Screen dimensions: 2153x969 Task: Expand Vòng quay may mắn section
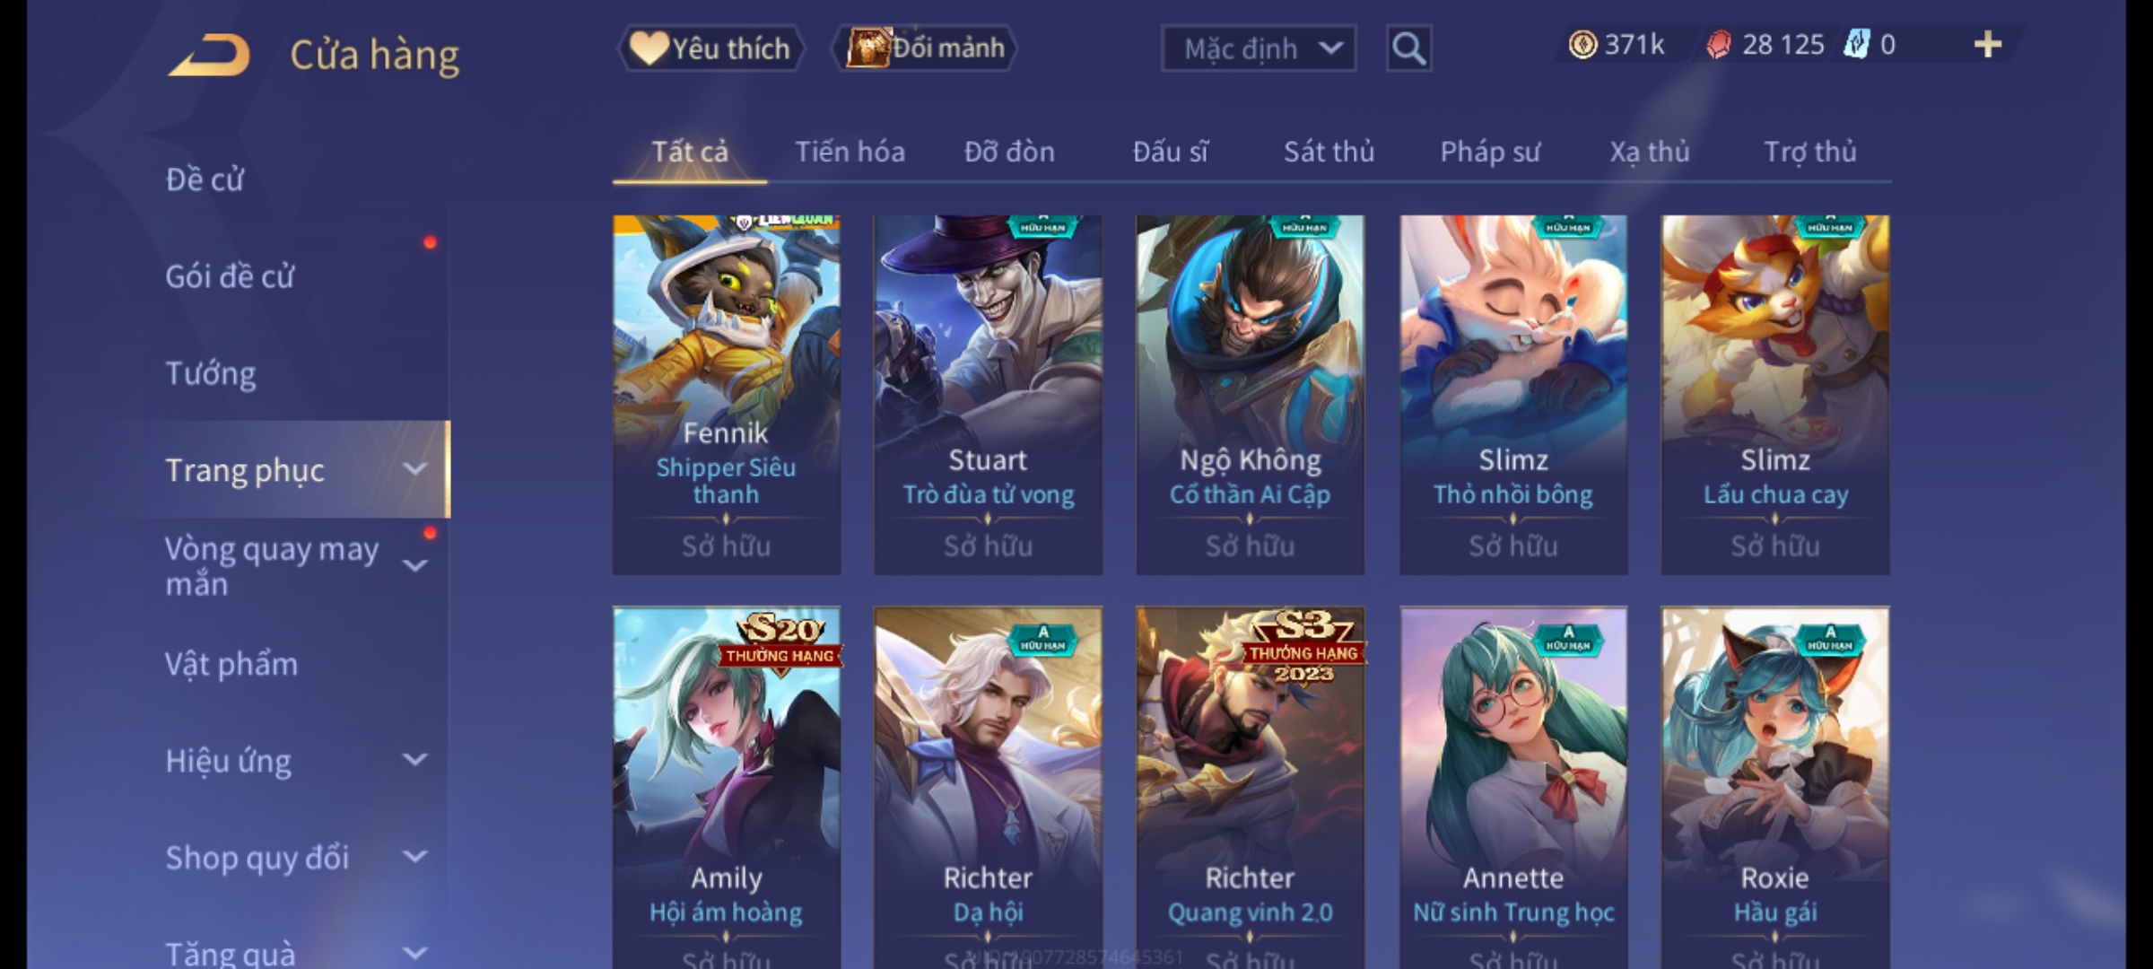click(x=414, y=565)
